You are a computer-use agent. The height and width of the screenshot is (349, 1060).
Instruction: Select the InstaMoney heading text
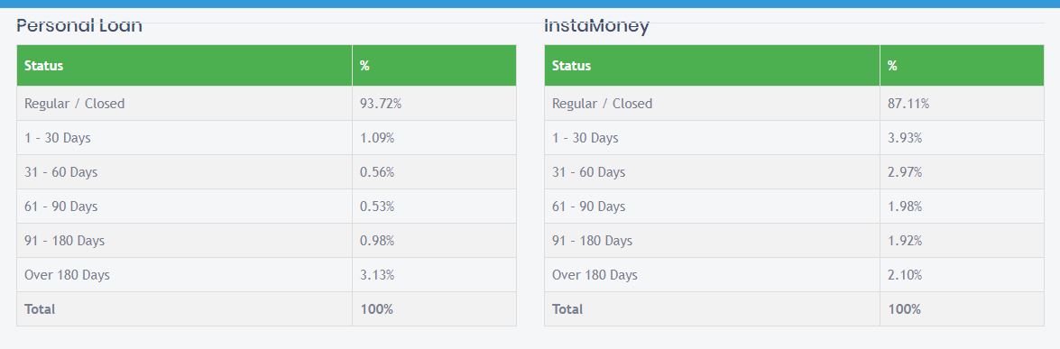click(596, 26)
